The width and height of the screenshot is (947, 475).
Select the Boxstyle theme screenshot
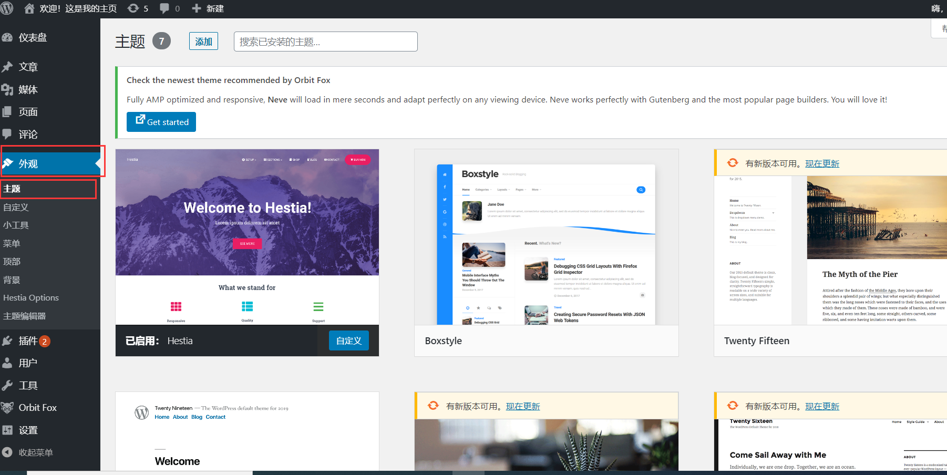[547, 237]
